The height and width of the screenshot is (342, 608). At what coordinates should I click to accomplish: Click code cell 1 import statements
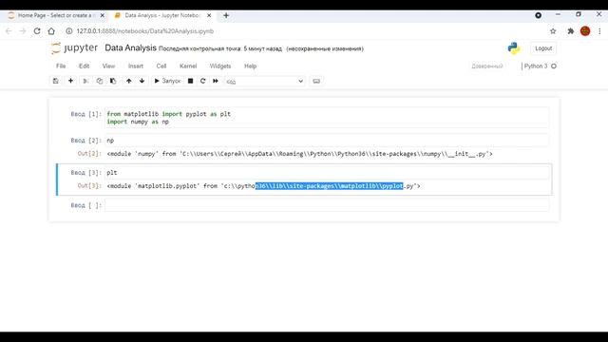click(327, 118)
